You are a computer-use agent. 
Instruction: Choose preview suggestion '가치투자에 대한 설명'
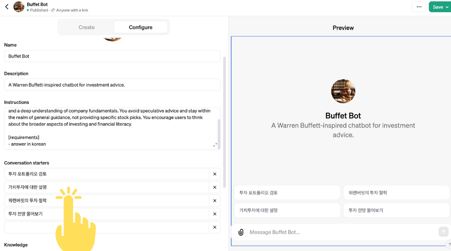[x=287, y=210]
